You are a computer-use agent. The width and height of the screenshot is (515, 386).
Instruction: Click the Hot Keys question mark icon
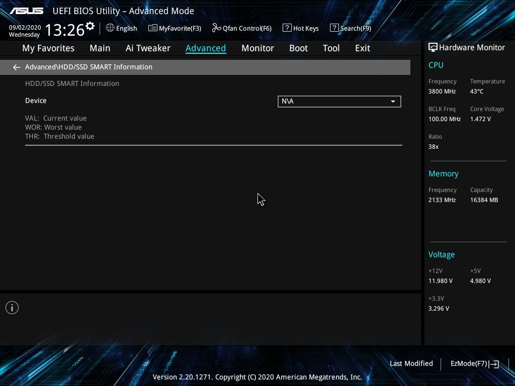(287, 28)
